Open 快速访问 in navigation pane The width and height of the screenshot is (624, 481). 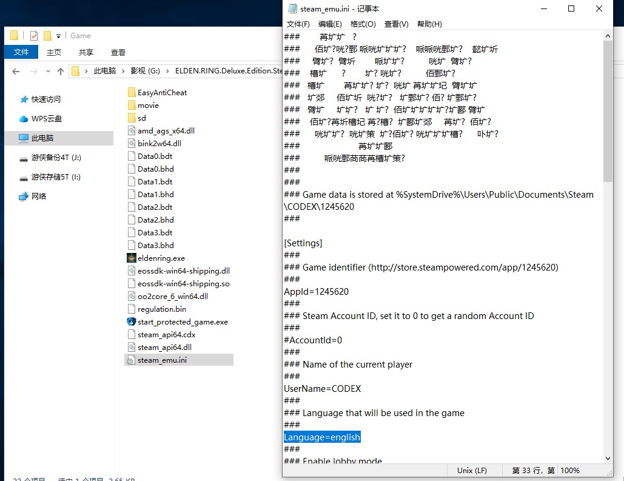pyautogui.click(x=45, y=99)
